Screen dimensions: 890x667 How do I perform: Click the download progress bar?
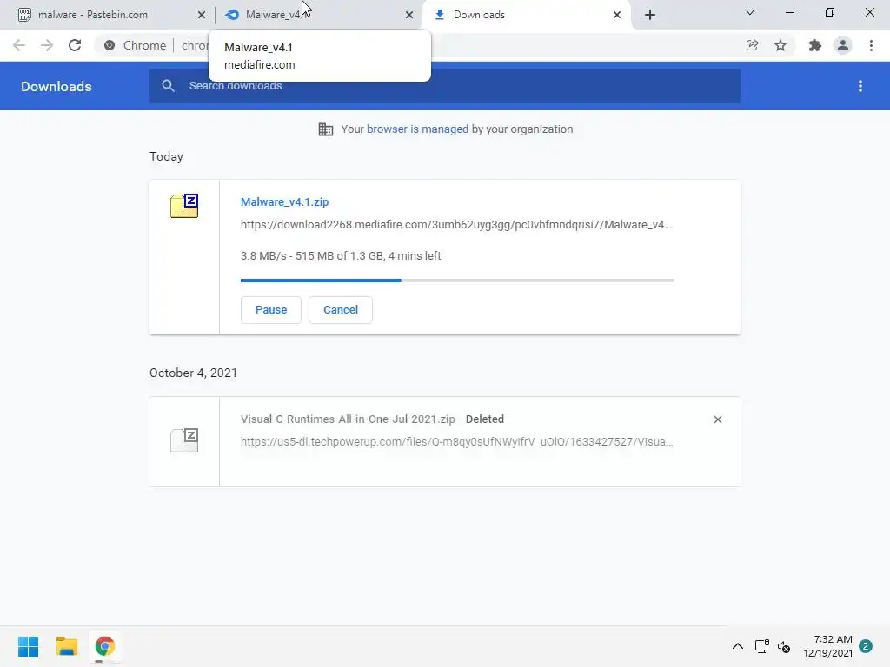point(457,281)
